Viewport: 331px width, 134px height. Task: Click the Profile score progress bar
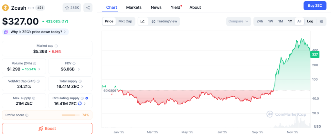pyautogui.click(x=70, y=115)
